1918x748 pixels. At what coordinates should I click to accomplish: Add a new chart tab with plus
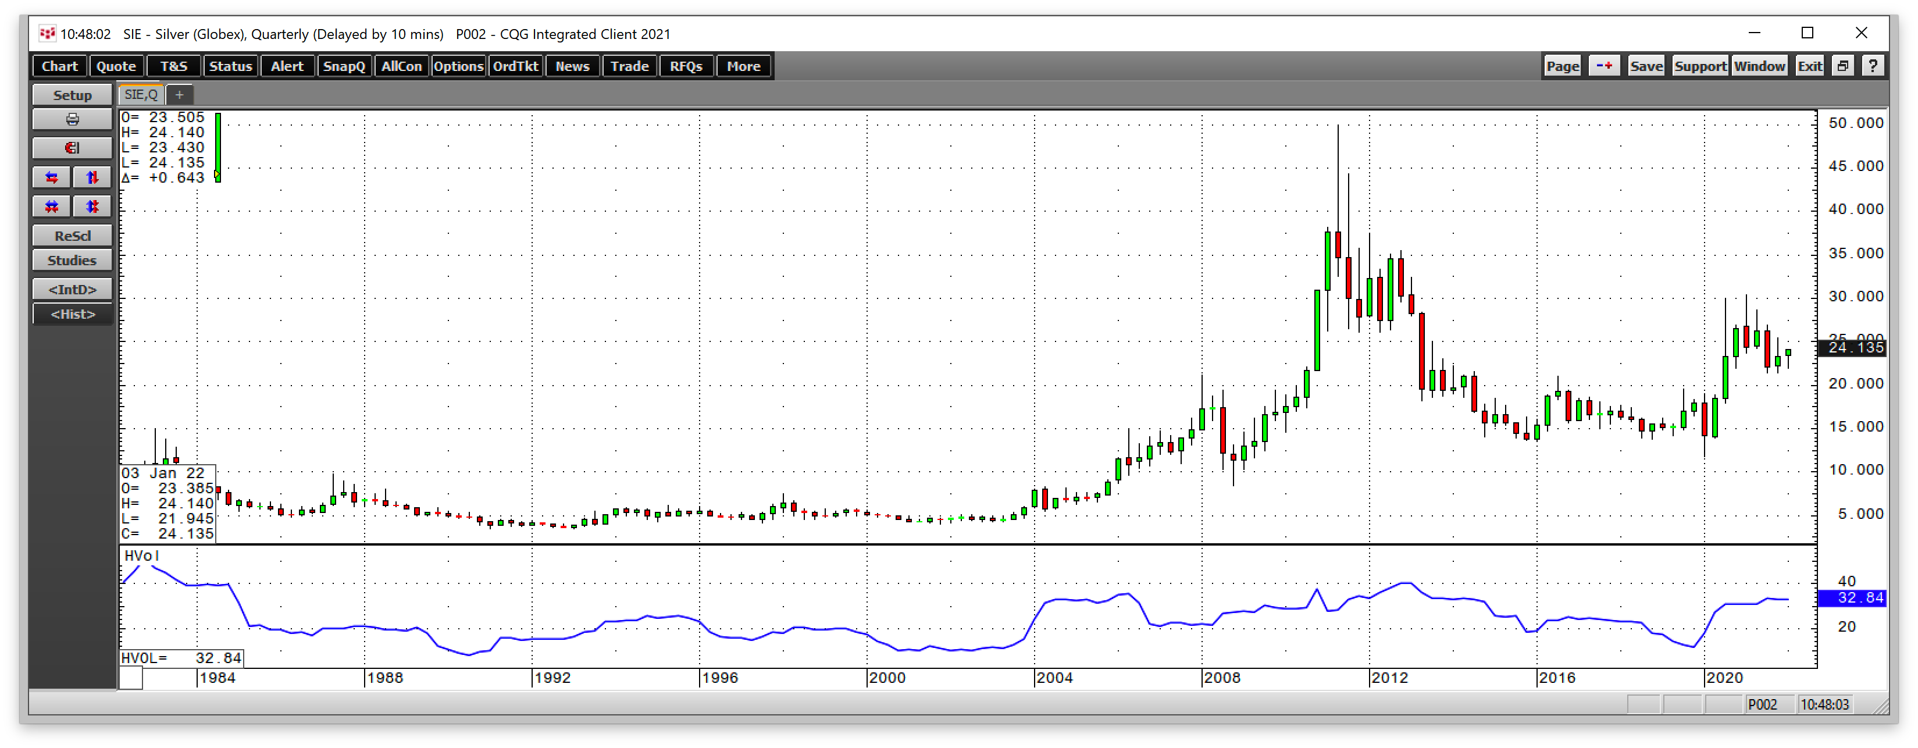(x=180, y=95)
